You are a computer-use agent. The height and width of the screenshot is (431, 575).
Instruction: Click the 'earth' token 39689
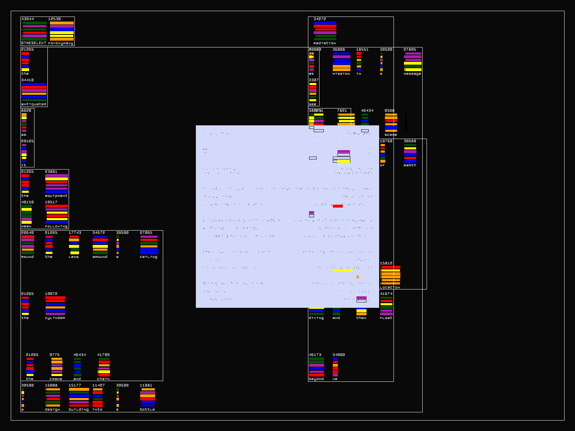pyautogui.click(x=410, y=153)
